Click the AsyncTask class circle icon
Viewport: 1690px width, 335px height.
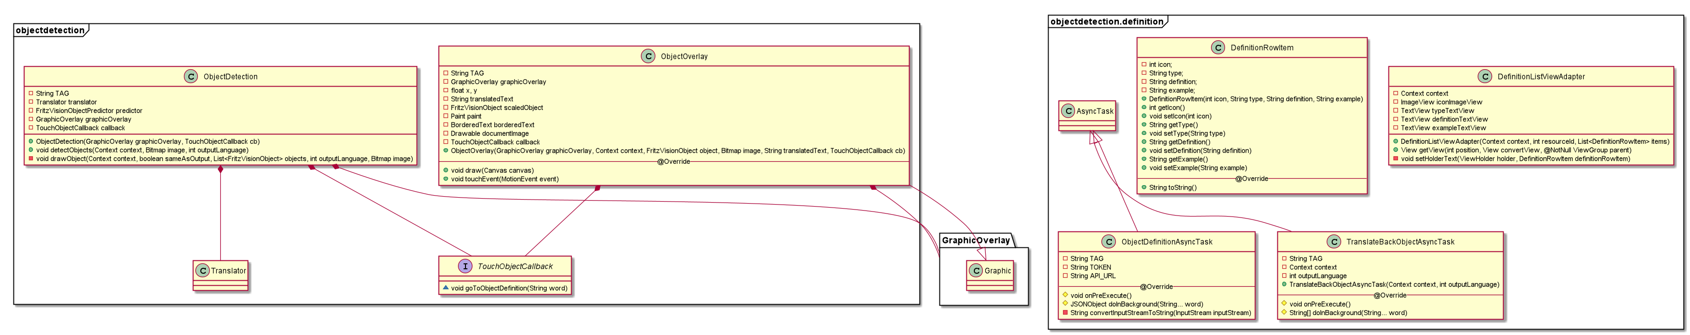point(1068,111)
